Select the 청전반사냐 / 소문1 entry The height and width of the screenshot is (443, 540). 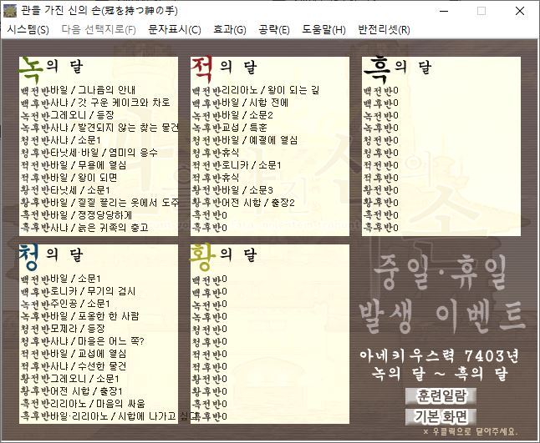tap(60, 140)
